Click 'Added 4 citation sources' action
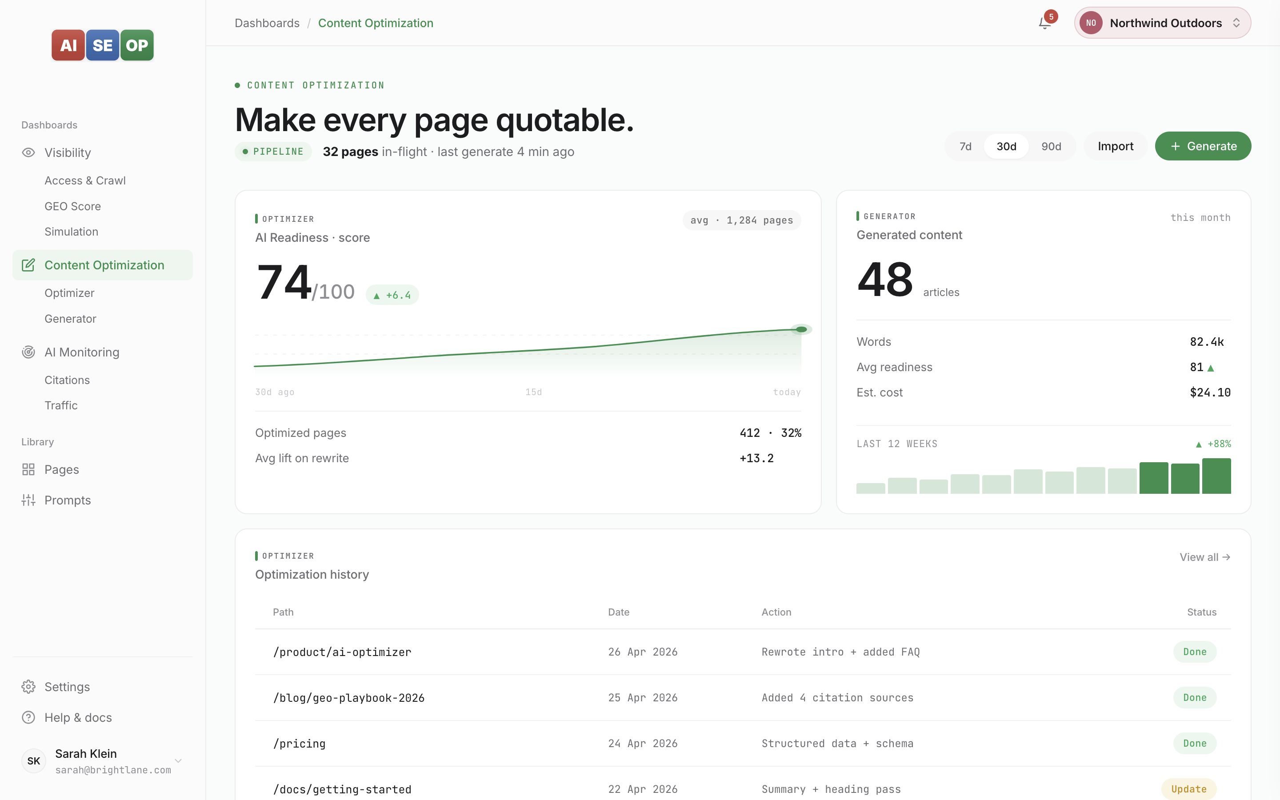This screenshot has width=1280, height=800. (x=838, y=698)
